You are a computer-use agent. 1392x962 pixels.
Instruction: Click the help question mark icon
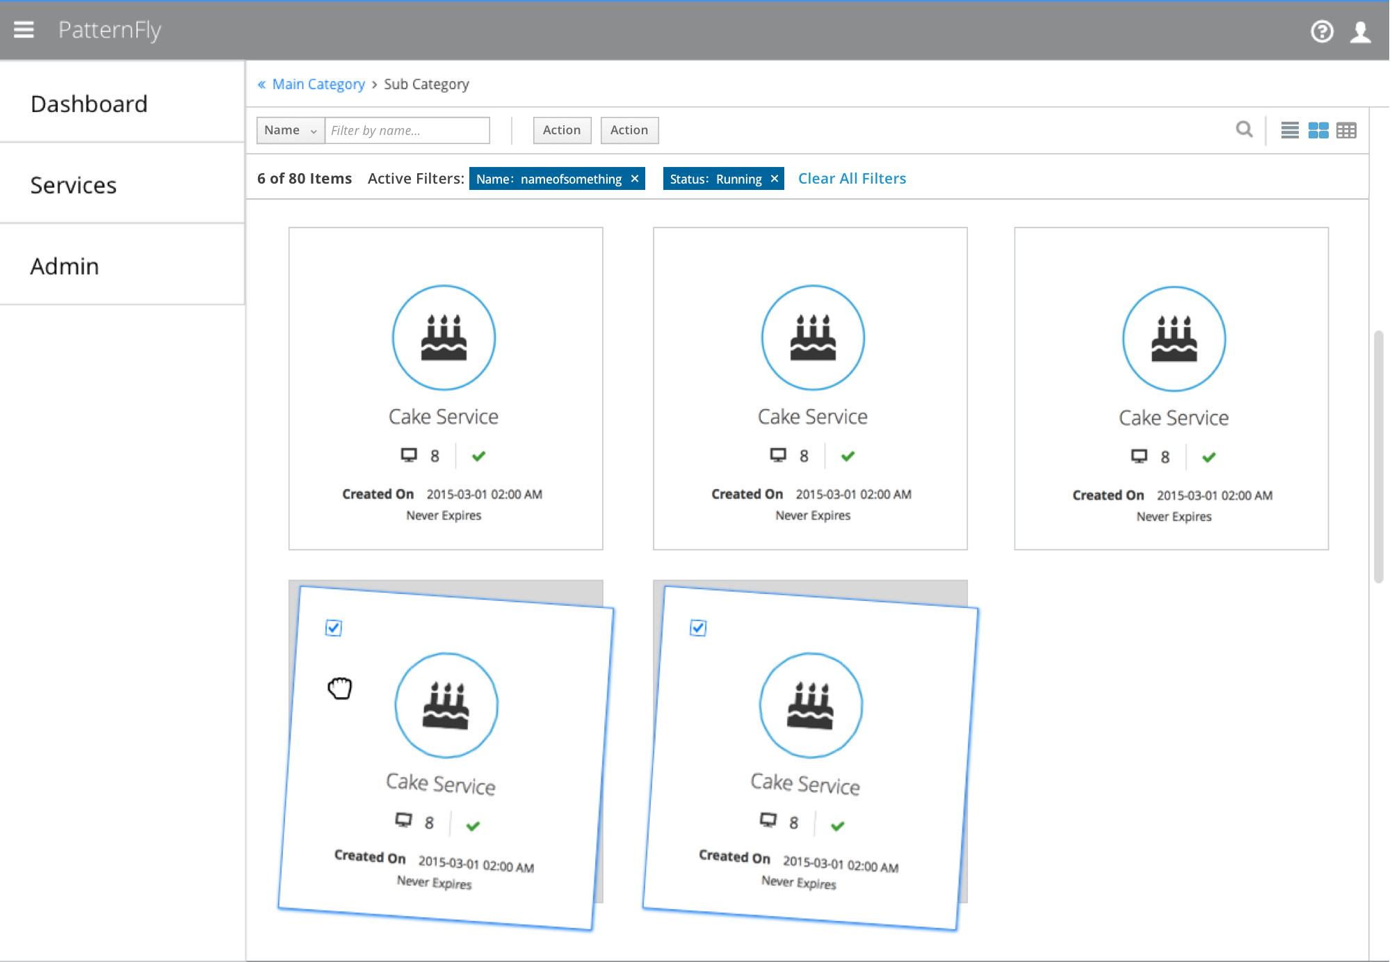coord(1321,31)
